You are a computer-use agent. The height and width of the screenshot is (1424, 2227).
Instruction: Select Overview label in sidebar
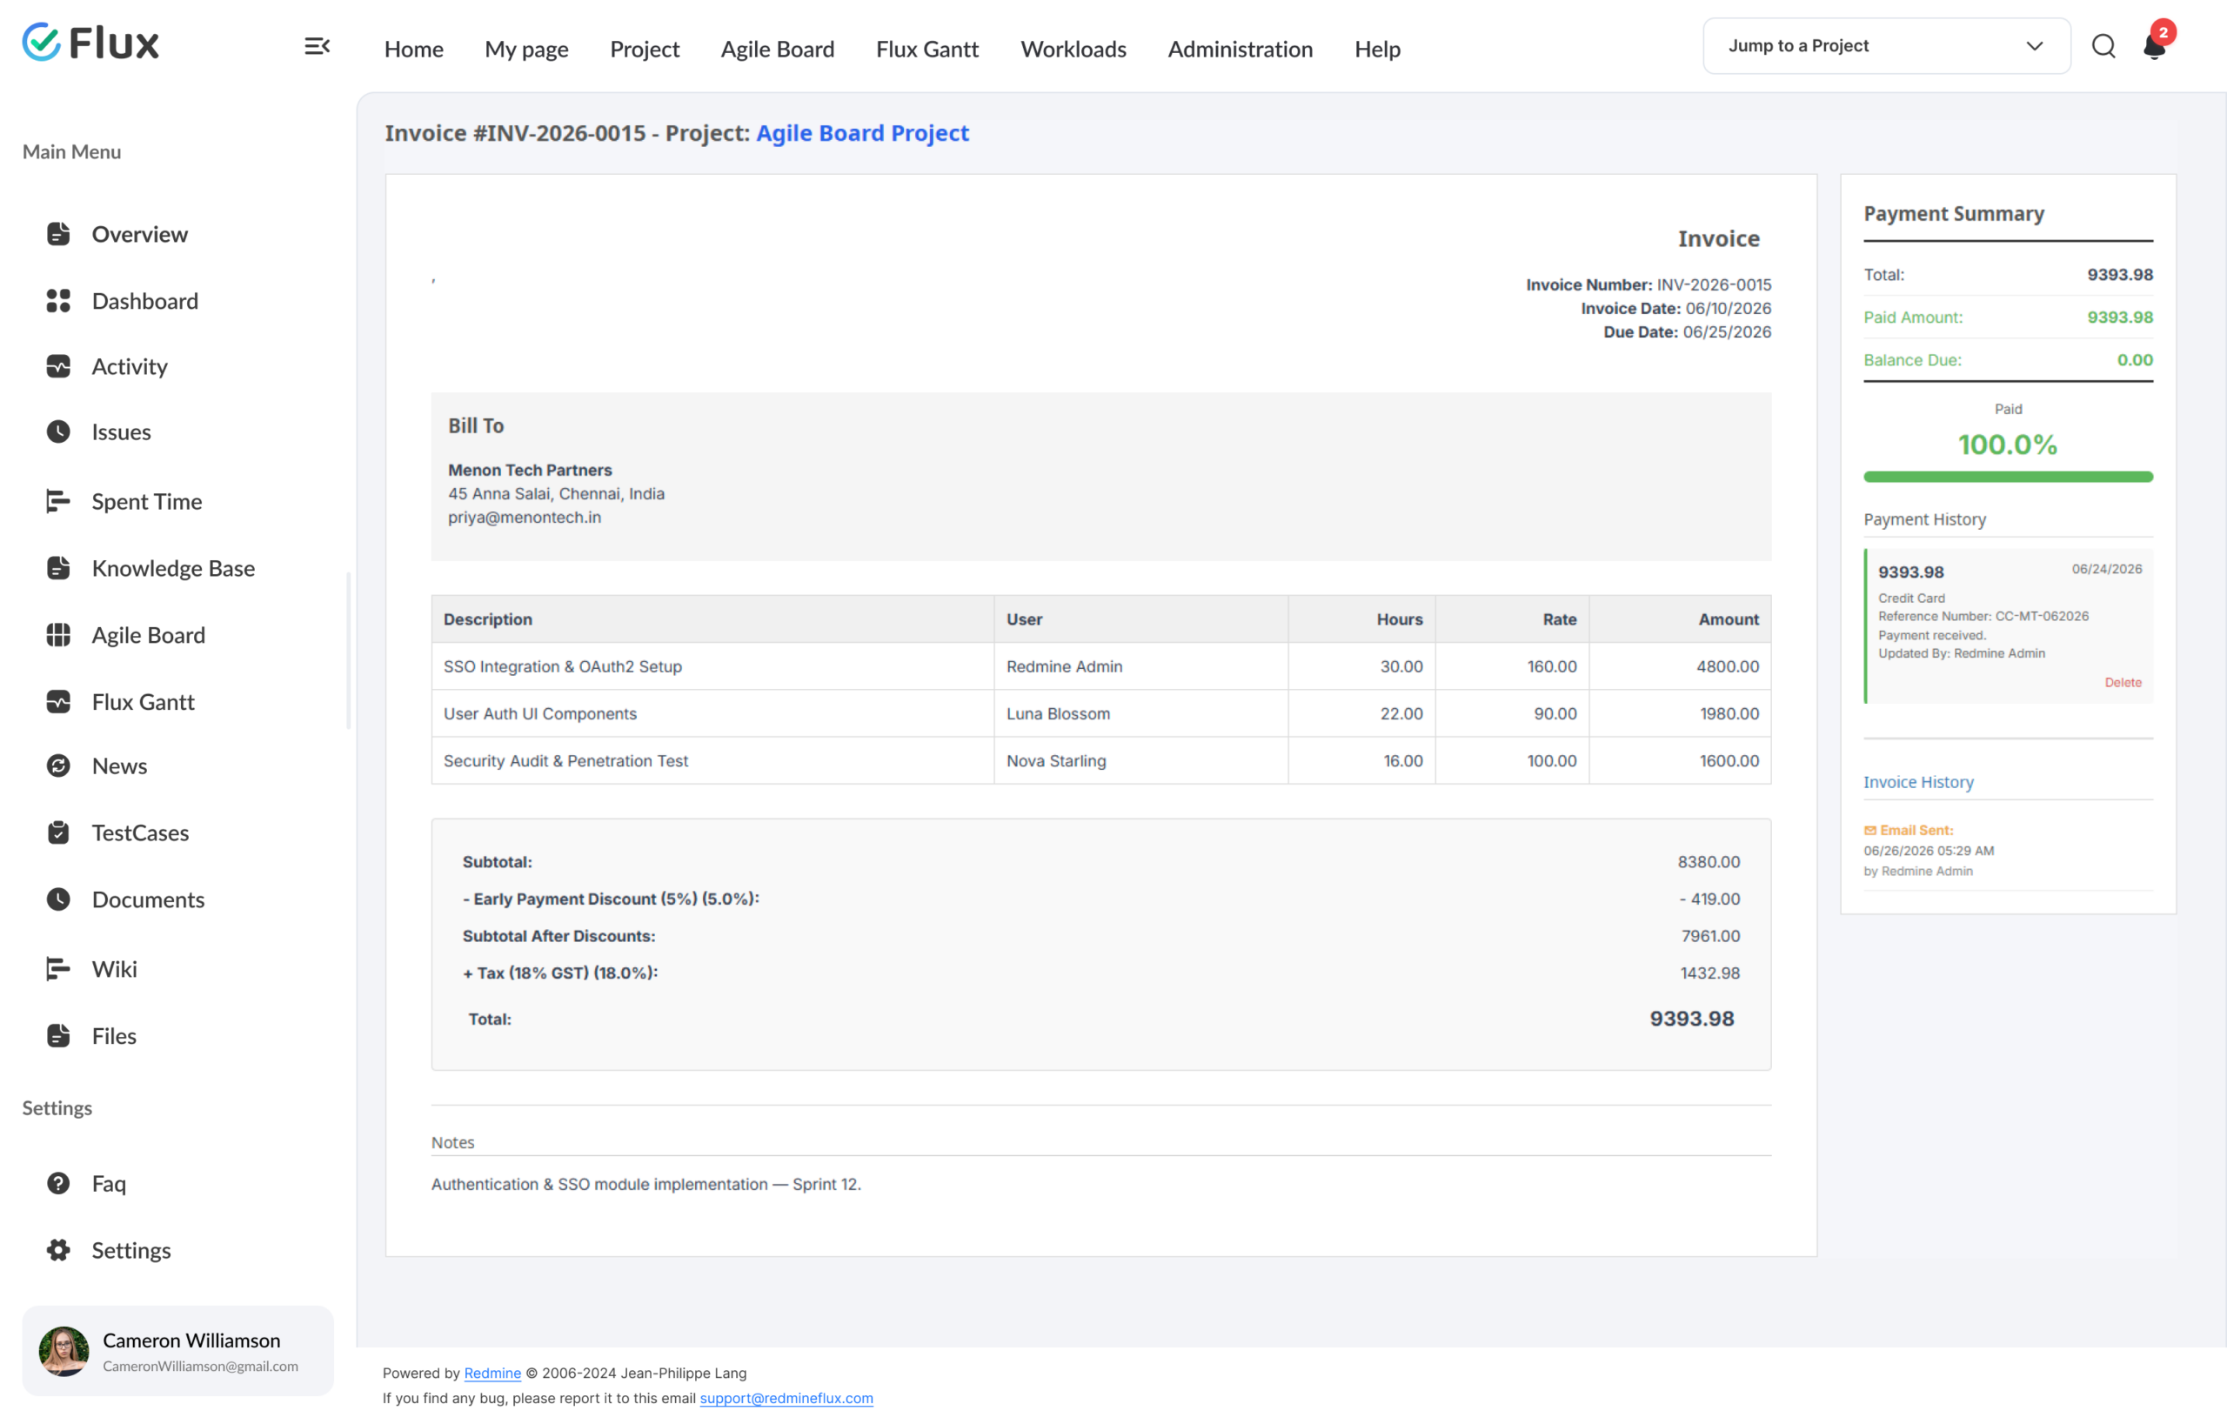point(140,234)
